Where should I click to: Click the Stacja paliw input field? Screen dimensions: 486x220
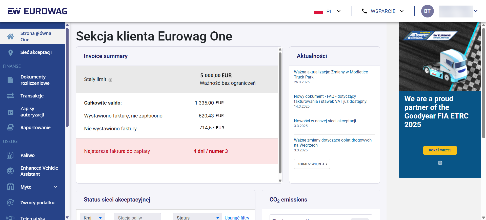137,217
